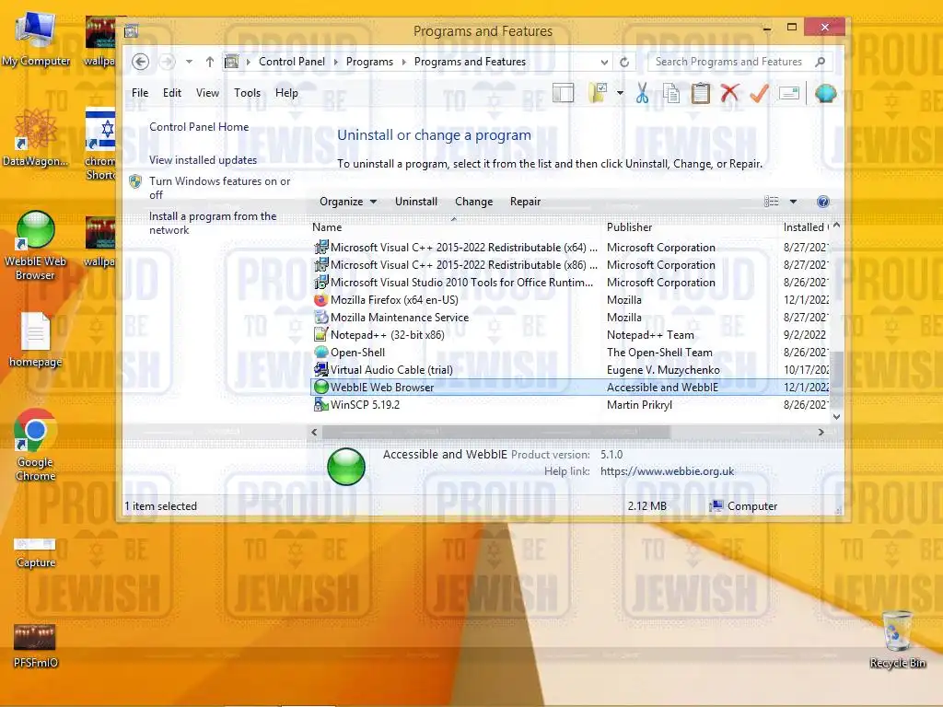Screen dimensions: 943x707
Task: Click Programs in the address breadcrumb
Action: click(x=369, y=62)
